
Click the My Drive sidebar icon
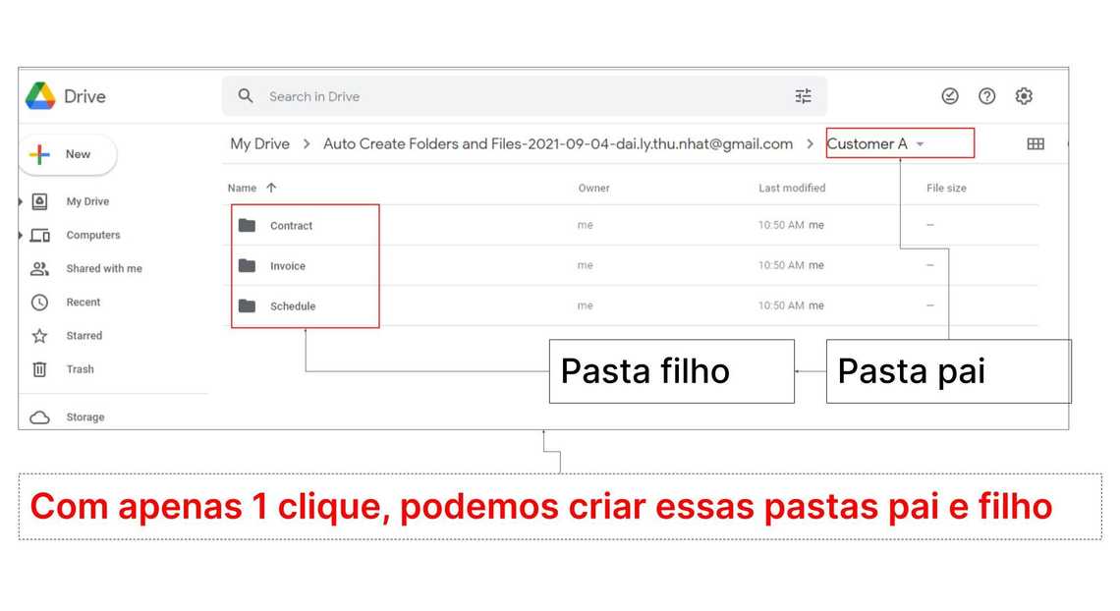click(40, 201)
